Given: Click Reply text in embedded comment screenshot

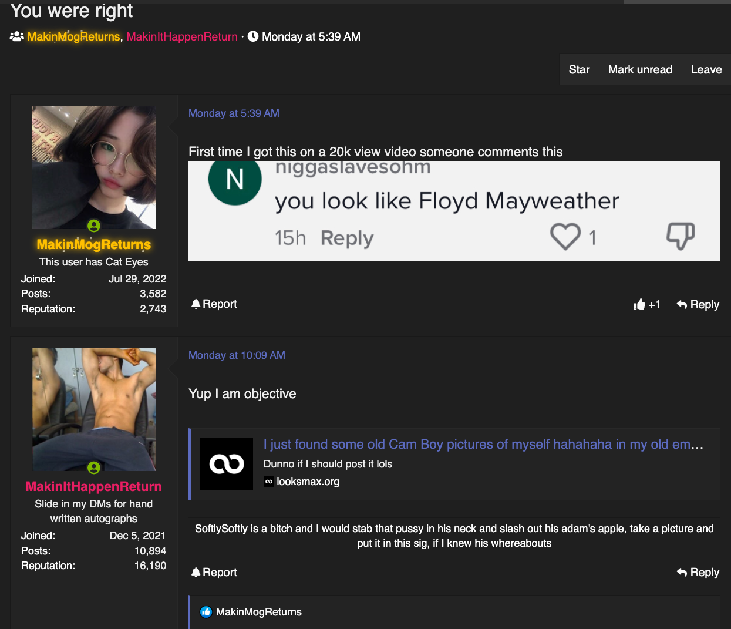Looking at the screenshot, I should click(x=347, y=238).
